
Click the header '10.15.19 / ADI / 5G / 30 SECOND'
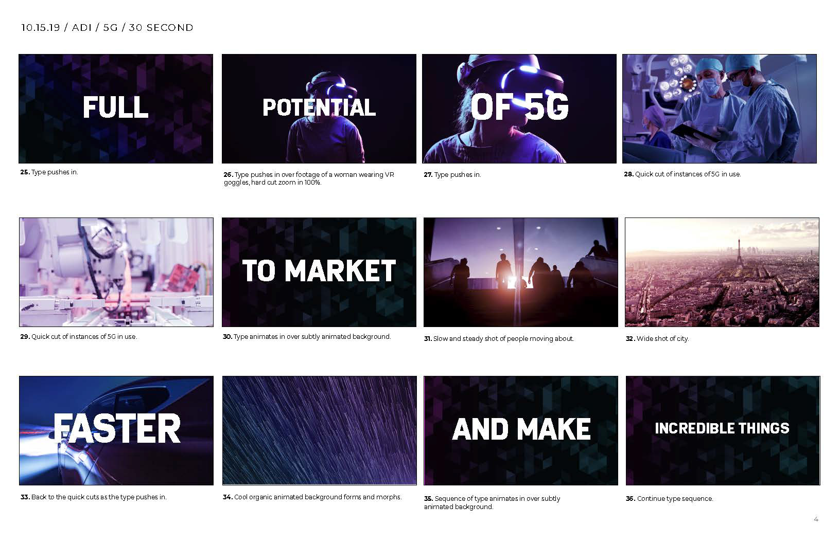click(107, 28)
